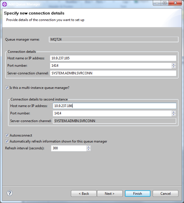Decrease the second instance port number
This screenshot has height=203, width=184.
click(x=174, y=115)
